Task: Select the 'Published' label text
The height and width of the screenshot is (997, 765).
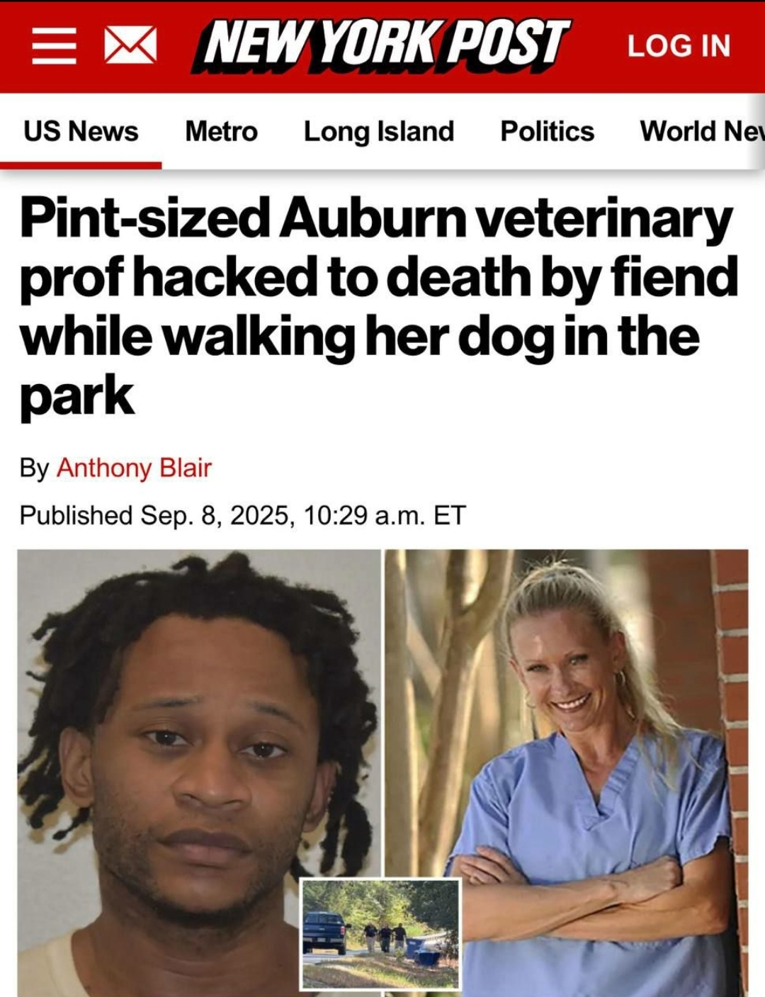Action: tap(76, 515)
